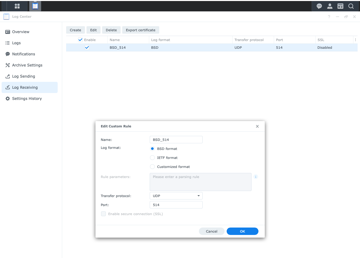Click the search magnifier icon
This screenshot has width=360, height=258.
pyautogui.click(x=351, y=6)
